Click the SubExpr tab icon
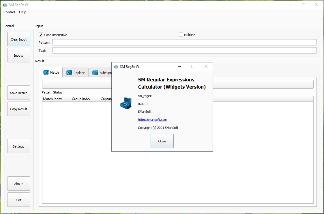This screenshot has width=324, height=214. coord(95,72)
